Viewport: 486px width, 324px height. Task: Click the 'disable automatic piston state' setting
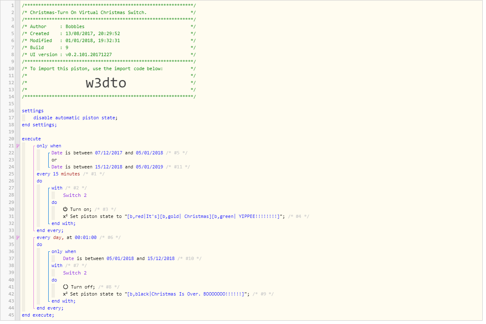75,118
